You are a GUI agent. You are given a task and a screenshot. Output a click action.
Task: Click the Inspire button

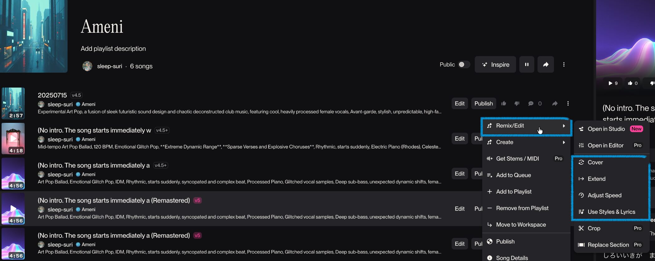[495, 65]
